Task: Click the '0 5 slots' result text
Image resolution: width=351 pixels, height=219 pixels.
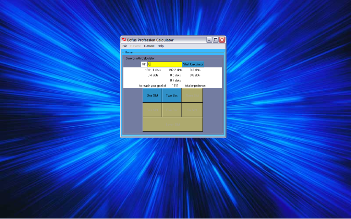Action: tap(175, 75)
